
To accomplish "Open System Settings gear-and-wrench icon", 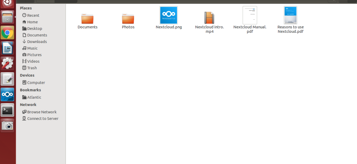I will 8,63.
